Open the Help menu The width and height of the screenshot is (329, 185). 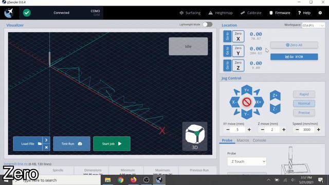(x=304, y=13)
